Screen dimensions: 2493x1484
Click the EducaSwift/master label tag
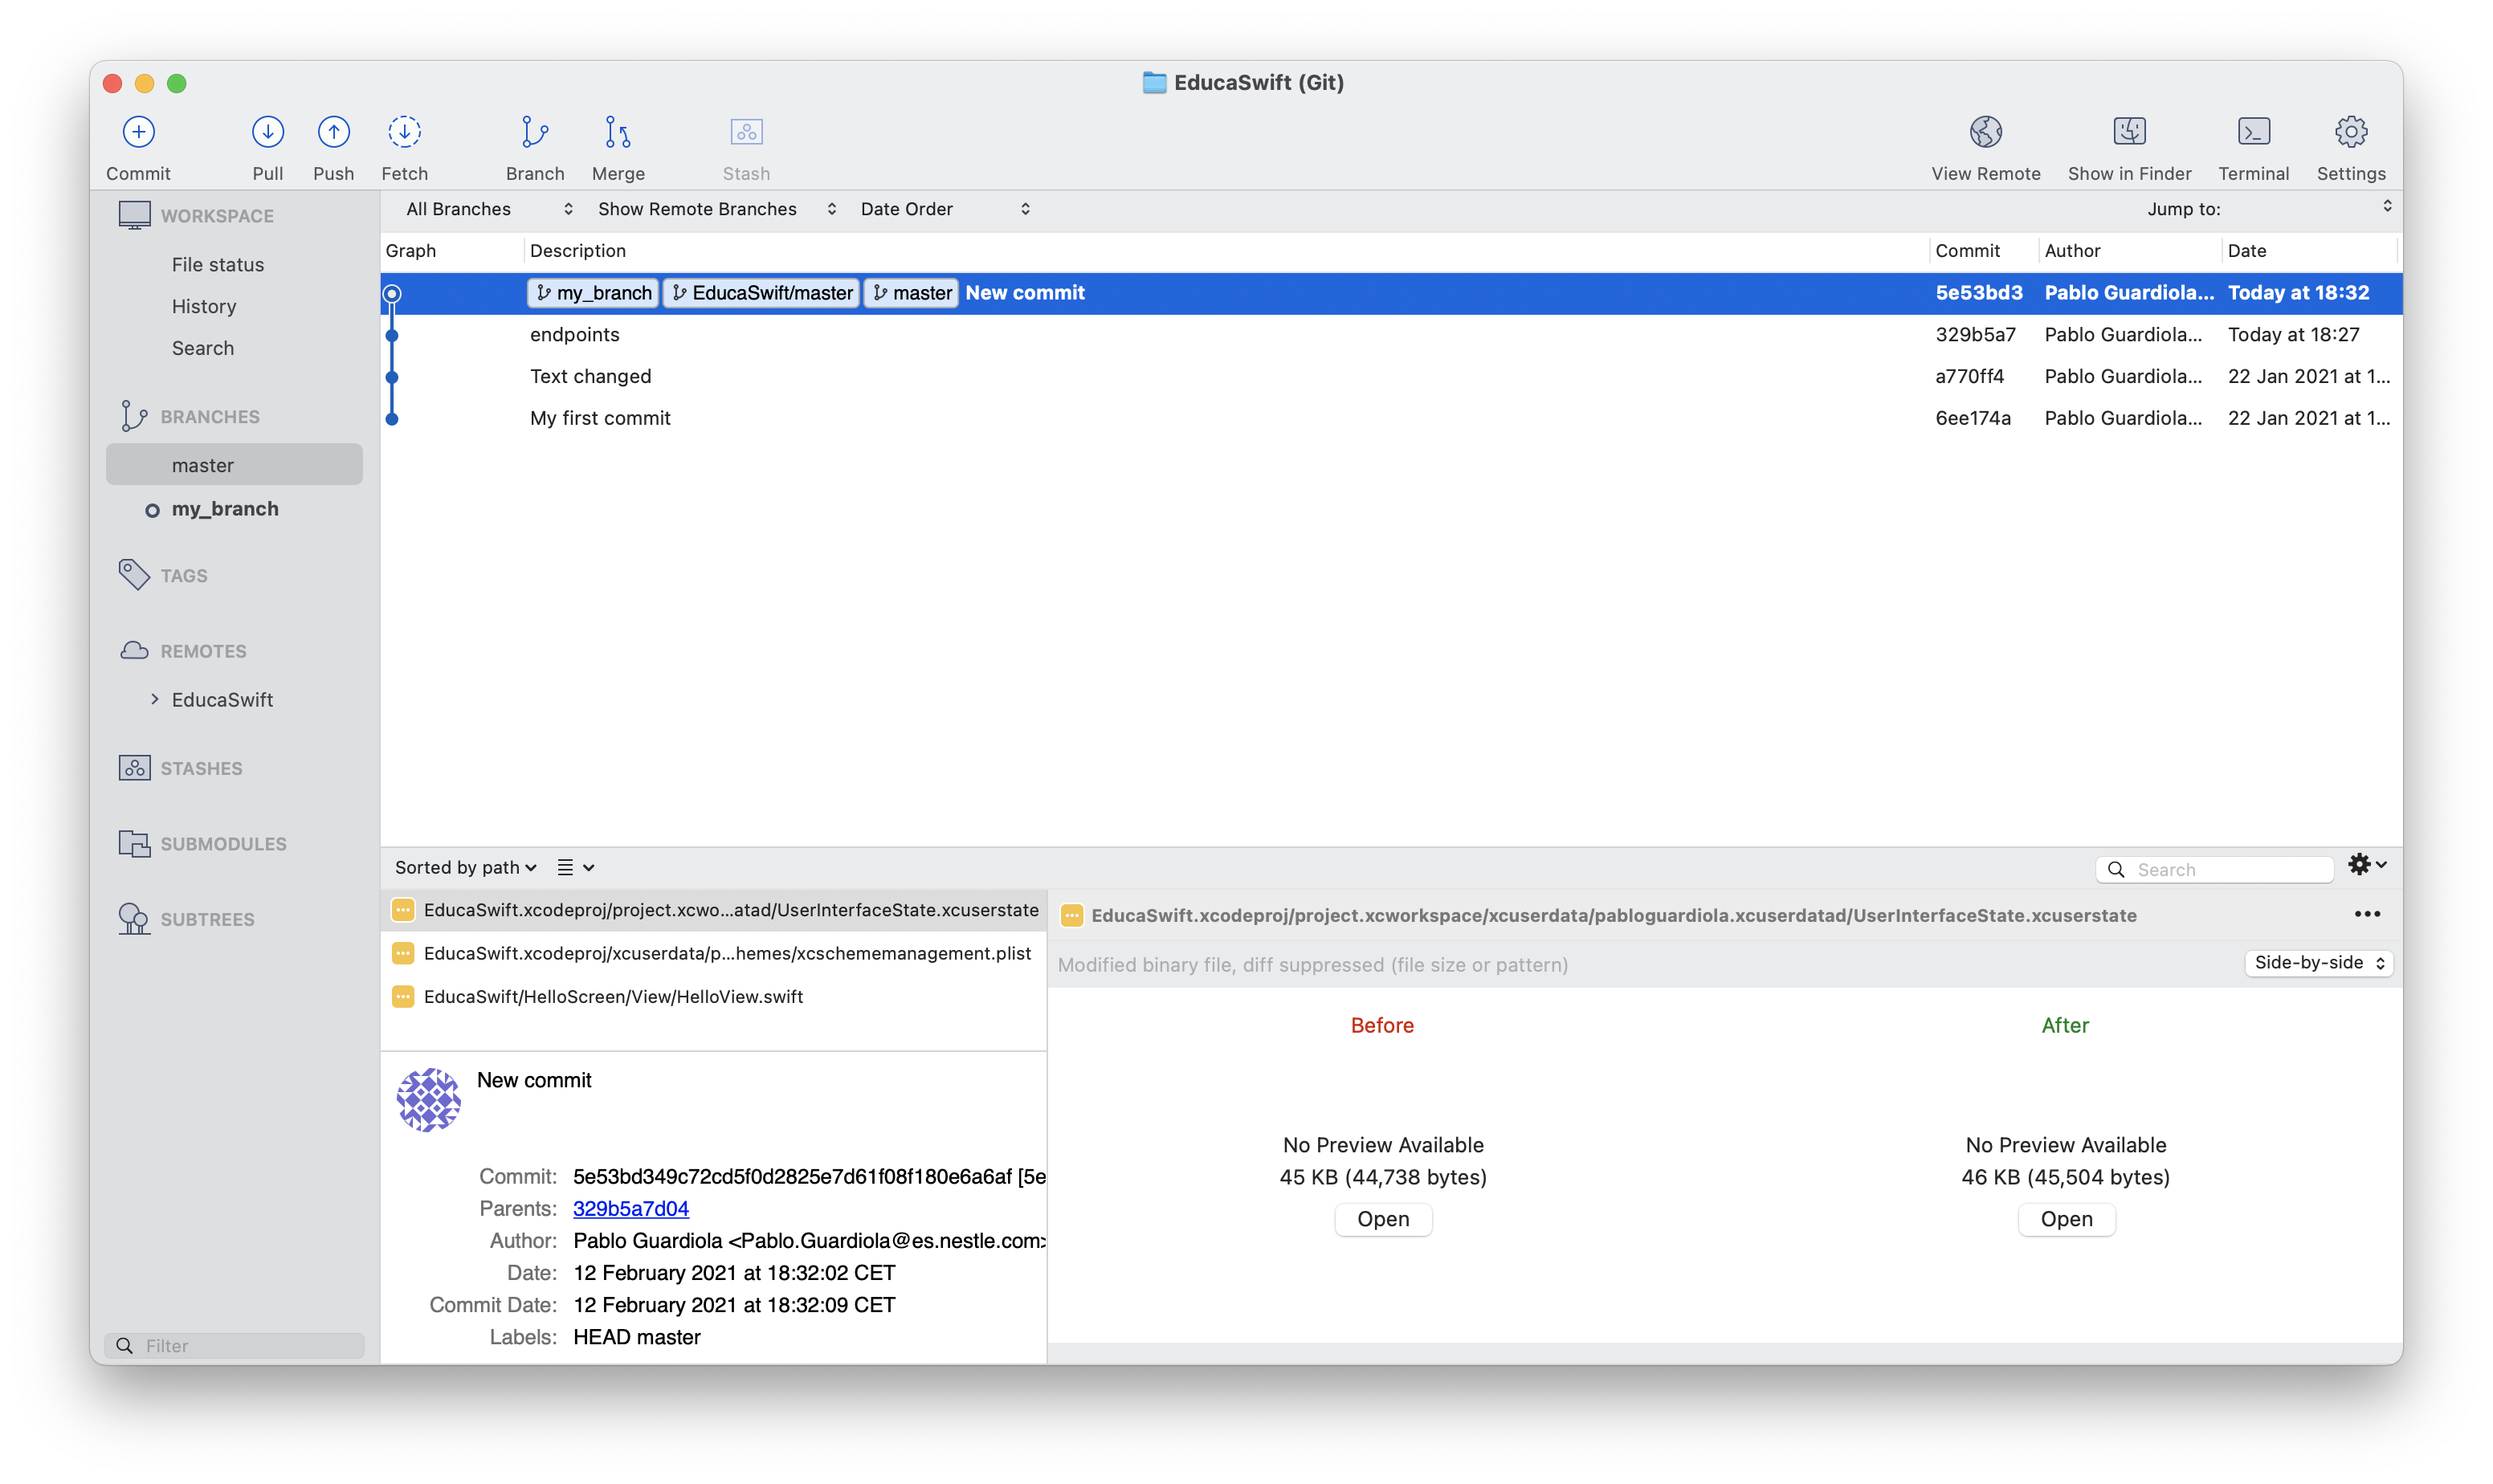point(761,293)
